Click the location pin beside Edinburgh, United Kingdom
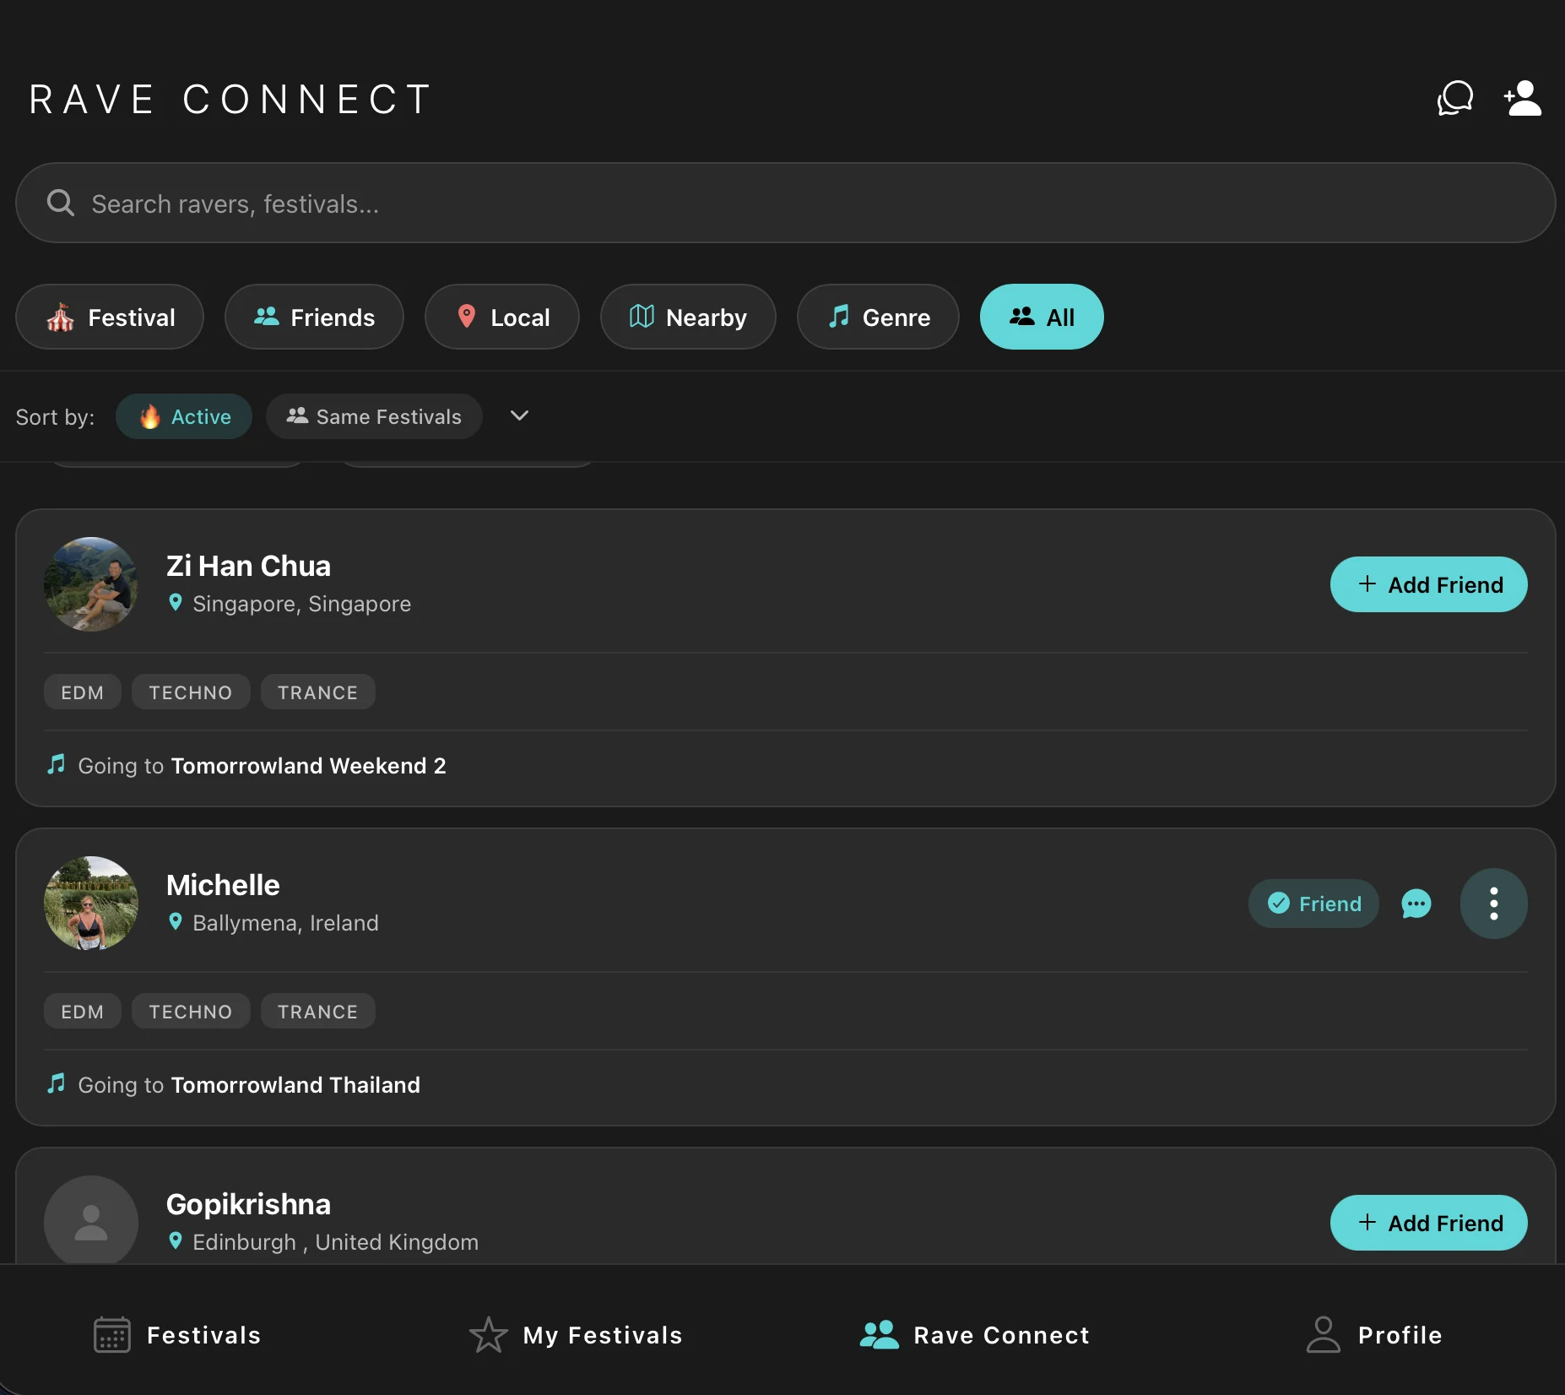The width and height of the screenshot is (1565, 1395). point(176,1241)
